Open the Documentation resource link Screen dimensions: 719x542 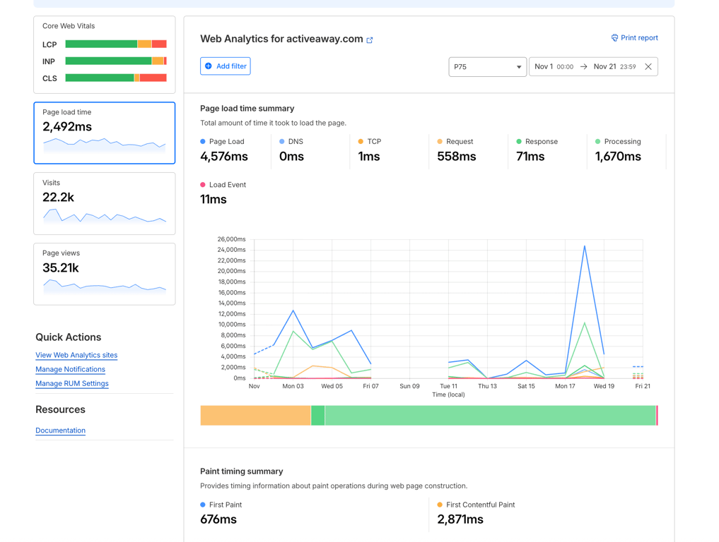pos(60,430)
